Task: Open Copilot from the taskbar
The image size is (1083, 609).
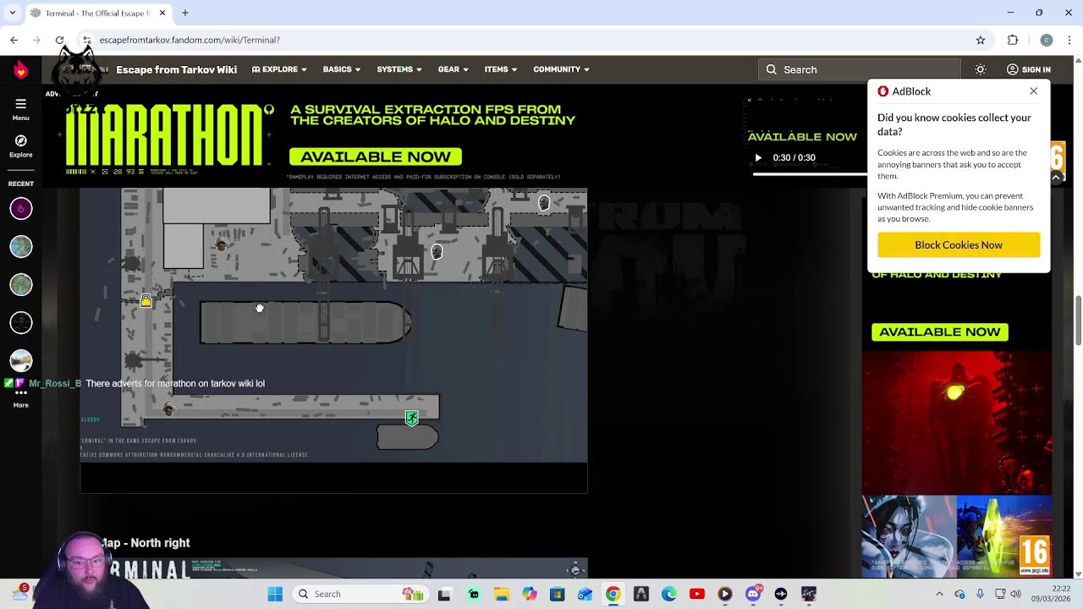Action: pos(529,594)
